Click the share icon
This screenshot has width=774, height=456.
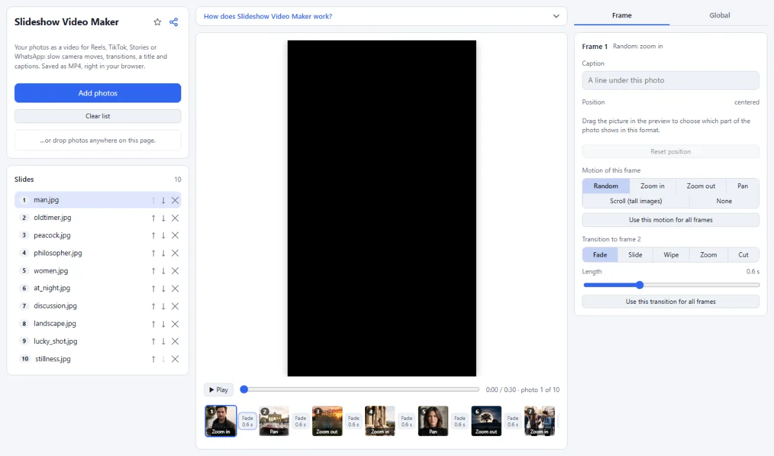(x=174, y=22)
